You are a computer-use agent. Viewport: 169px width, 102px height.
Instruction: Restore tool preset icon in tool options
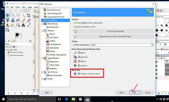point(15,93)
